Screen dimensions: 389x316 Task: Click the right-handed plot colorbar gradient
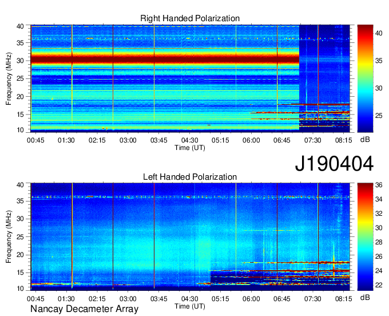tap(365, 78)
